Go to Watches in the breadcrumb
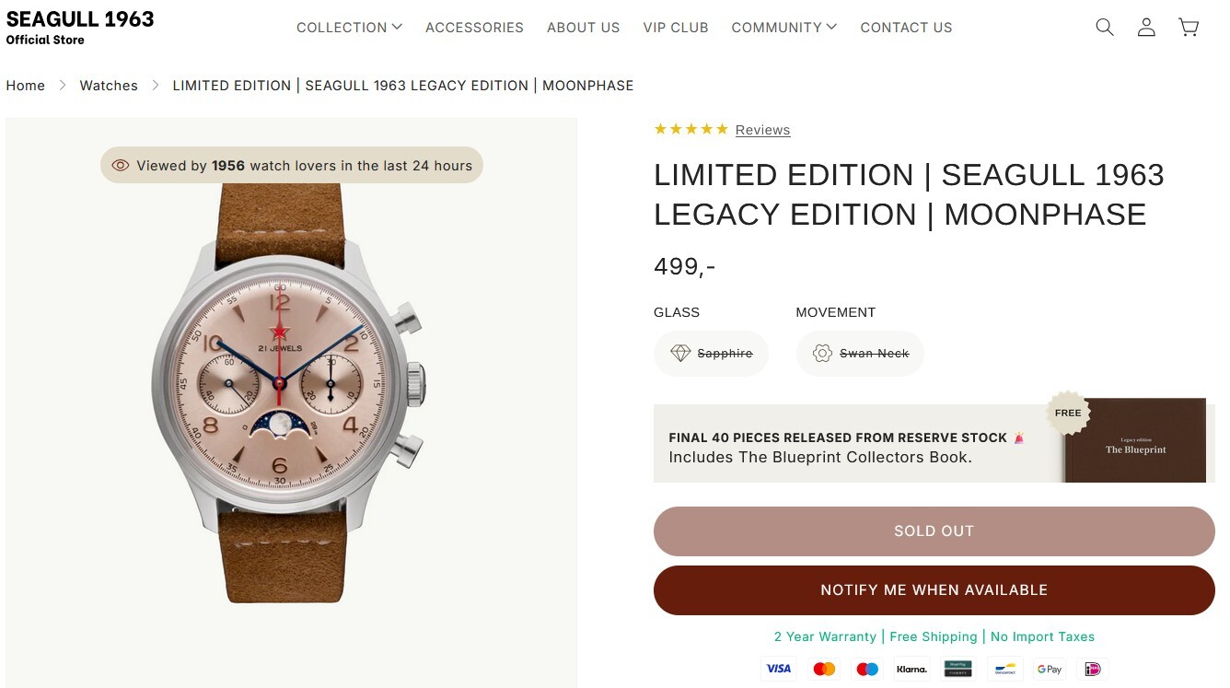 pos(109,86)
